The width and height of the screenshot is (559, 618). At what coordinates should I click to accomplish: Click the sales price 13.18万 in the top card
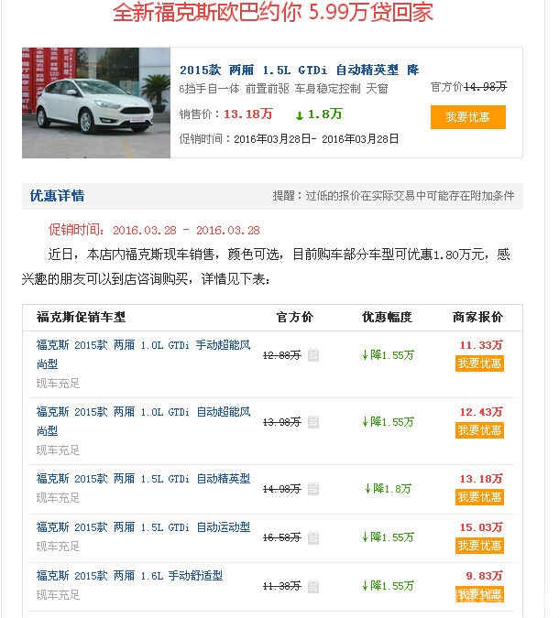(248, 114)
